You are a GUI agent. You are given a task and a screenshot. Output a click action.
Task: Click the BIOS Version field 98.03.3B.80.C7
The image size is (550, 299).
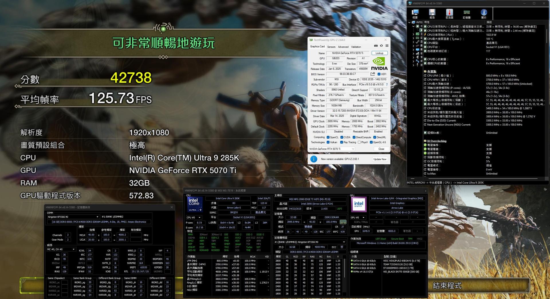(348, 74)
